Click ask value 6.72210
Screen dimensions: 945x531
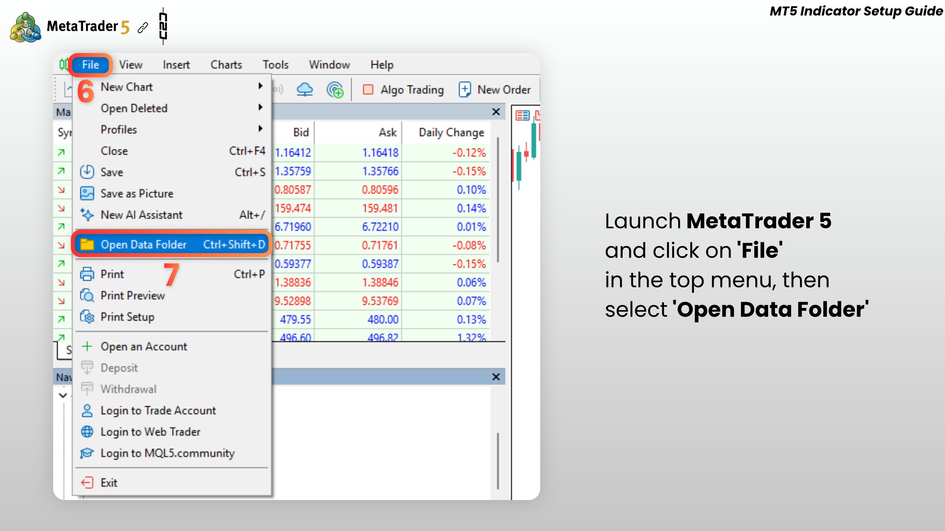(x=380, y=227)
